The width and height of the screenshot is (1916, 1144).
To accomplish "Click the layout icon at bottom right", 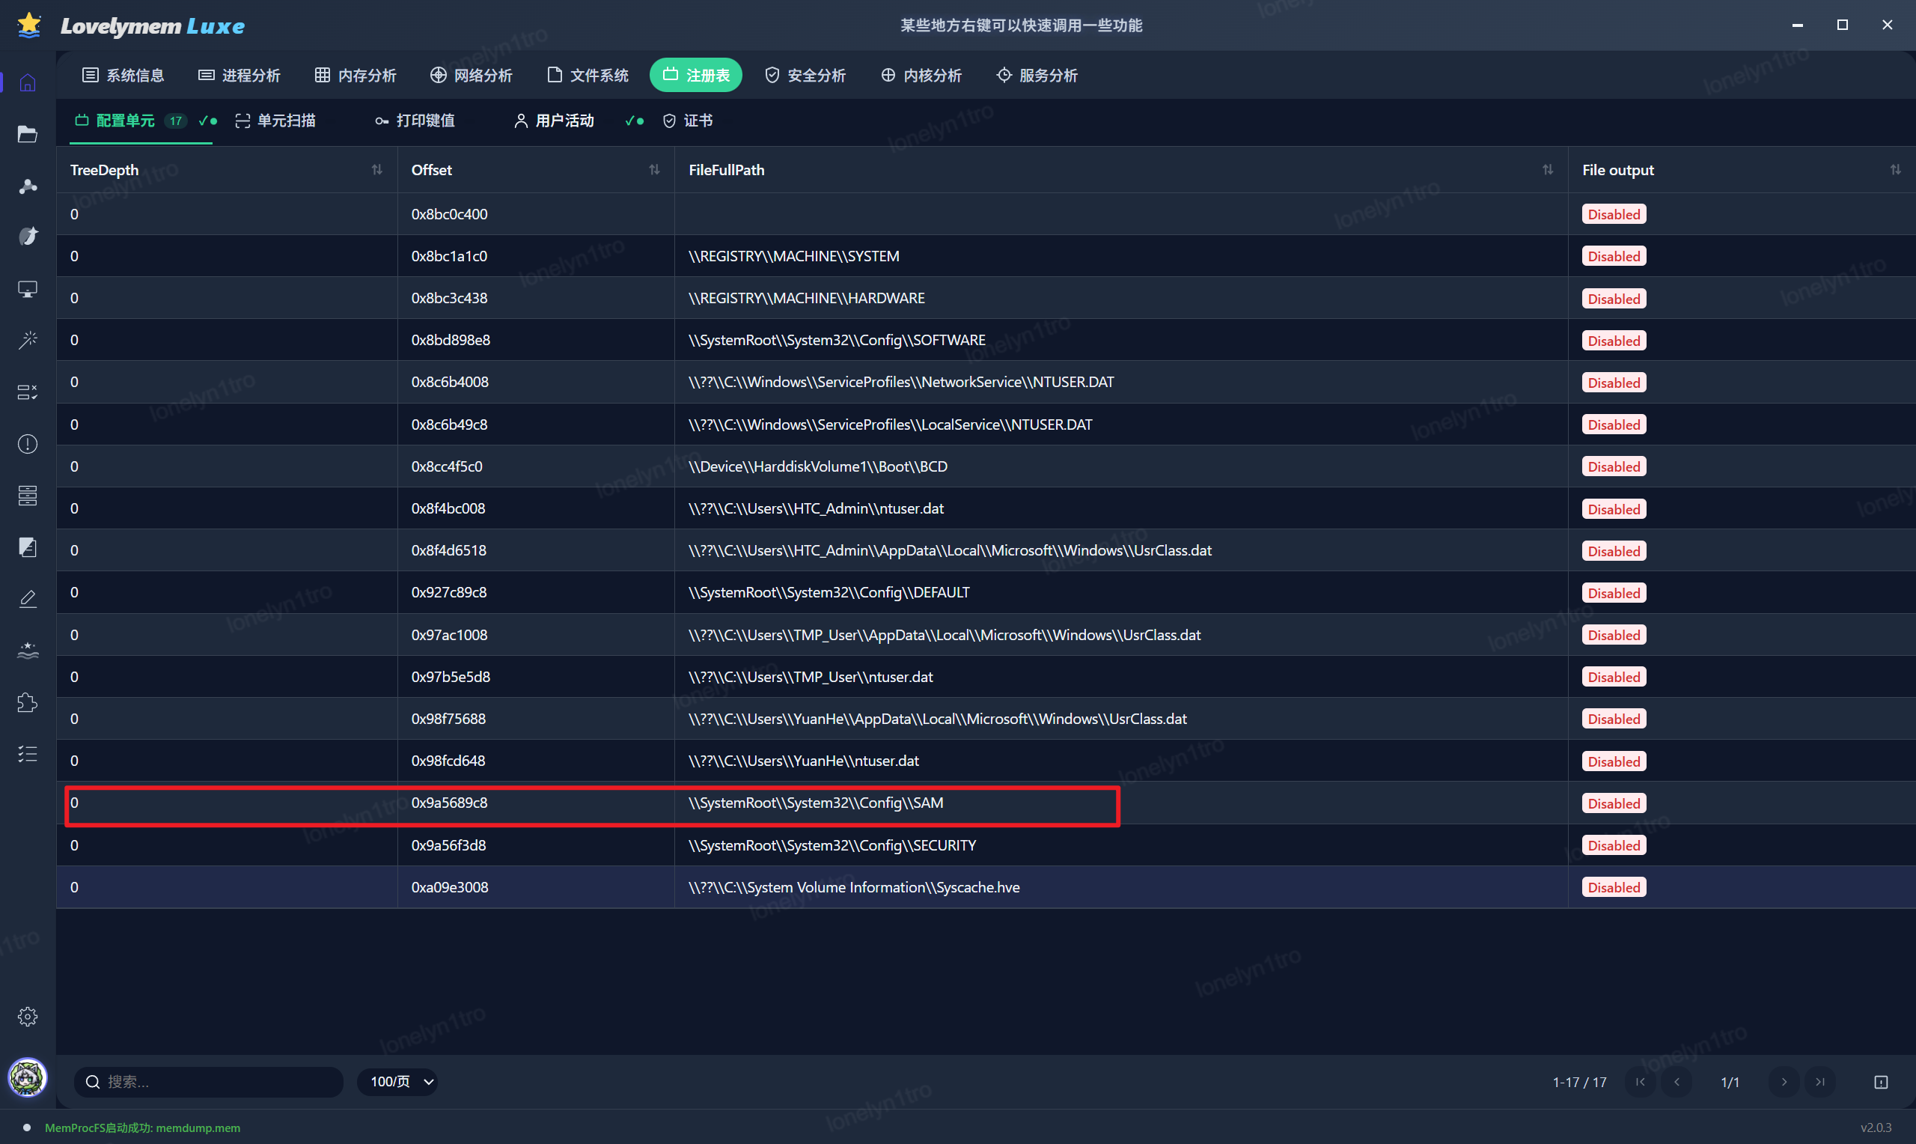I will coord(1881,1083).
